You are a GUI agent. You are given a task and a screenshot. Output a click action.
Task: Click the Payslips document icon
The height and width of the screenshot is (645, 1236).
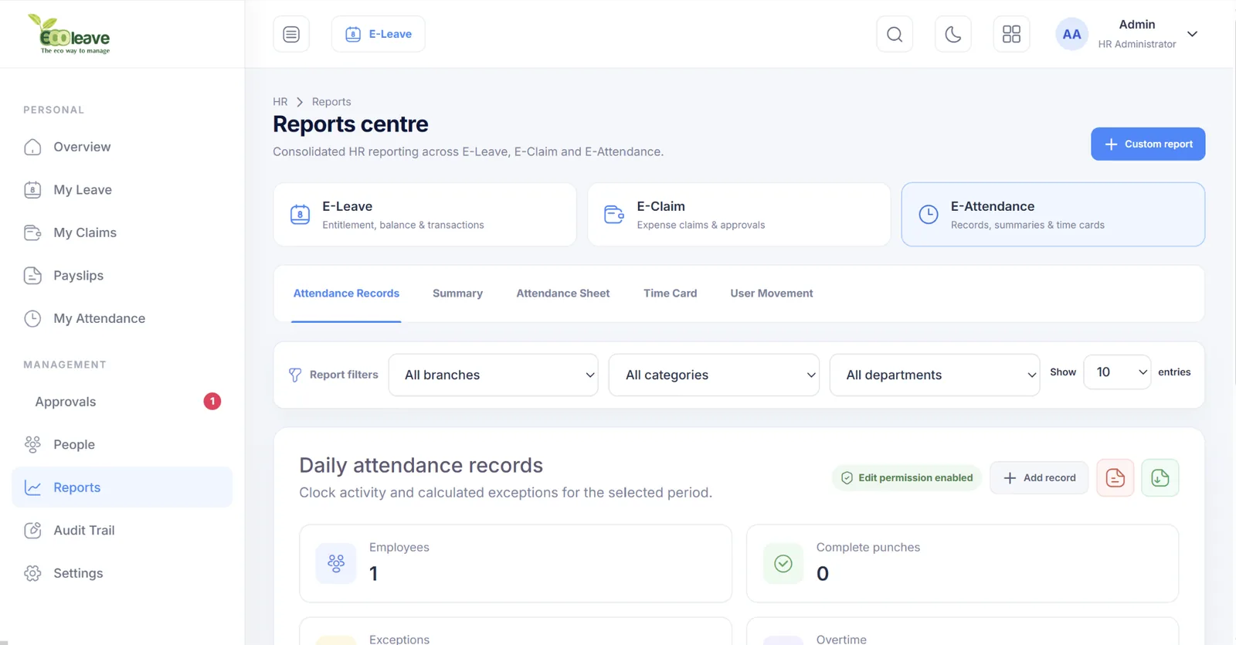pyautogui.click(x=32, y=276)
